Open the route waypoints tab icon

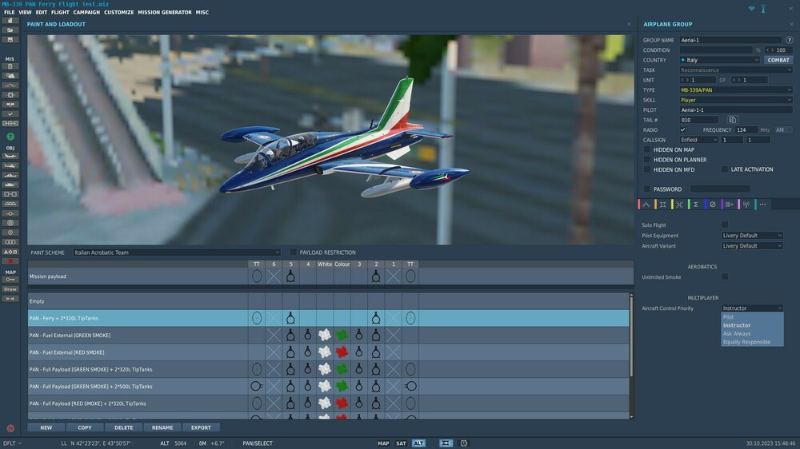tap(646, 205)
